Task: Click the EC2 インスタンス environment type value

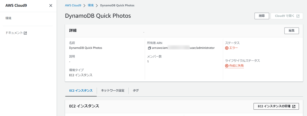Action: click(81, 75)
